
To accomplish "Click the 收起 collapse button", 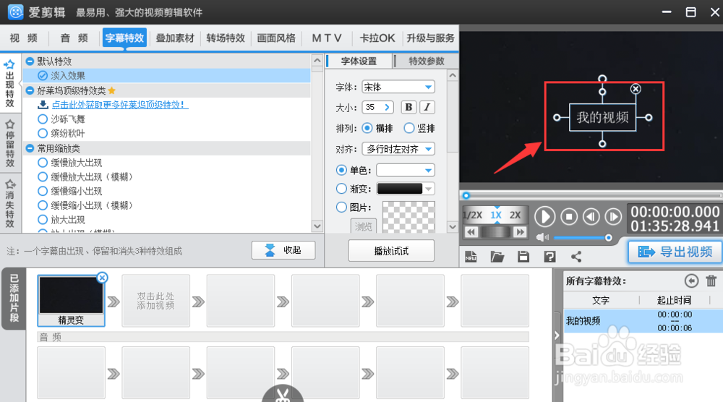I will [x=283, y=250].
